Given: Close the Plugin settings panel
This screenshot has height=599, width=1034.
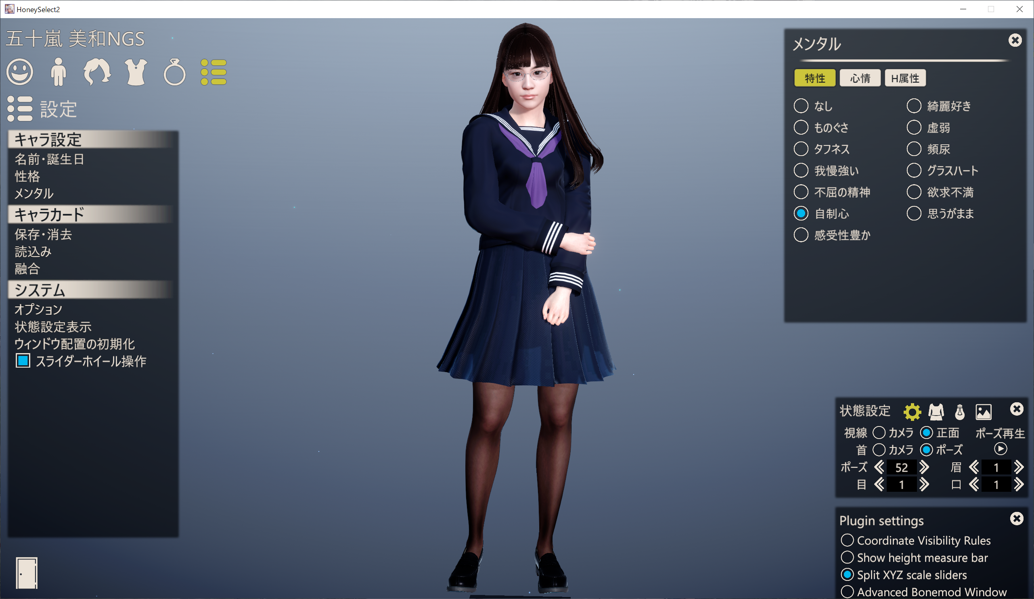Looking at the screenshot, I should (x=1017, y=519).
